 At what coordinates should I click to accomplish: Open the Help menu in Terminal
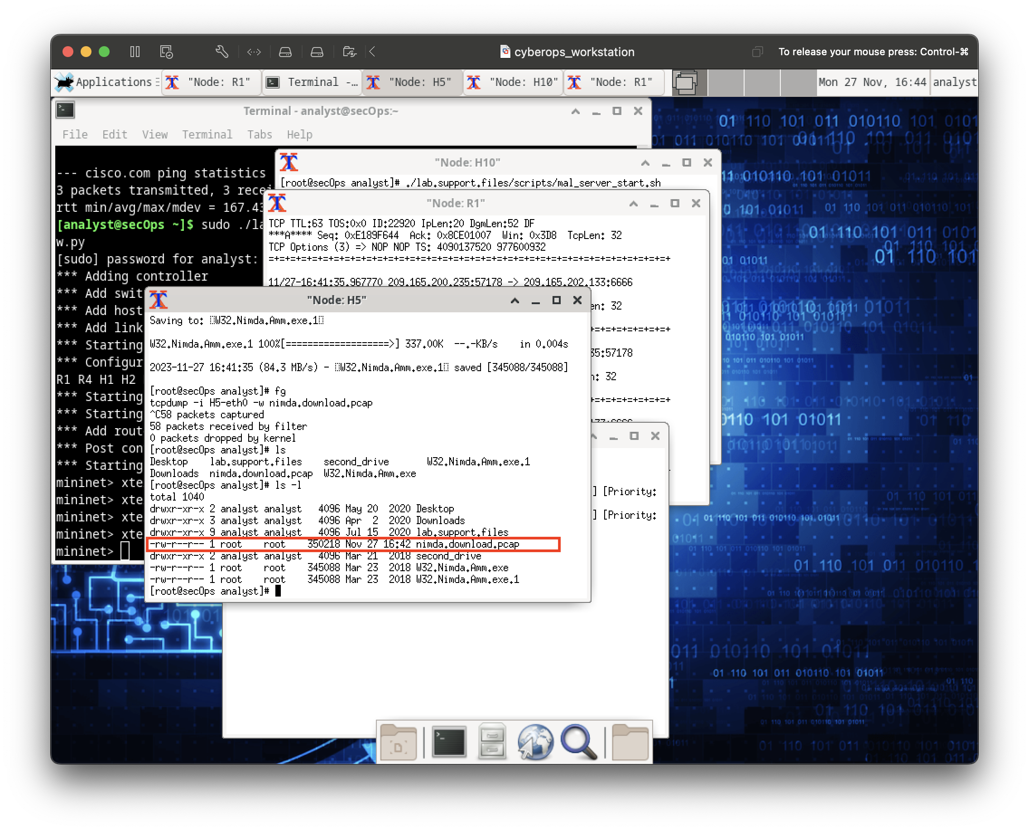[299, 134]
